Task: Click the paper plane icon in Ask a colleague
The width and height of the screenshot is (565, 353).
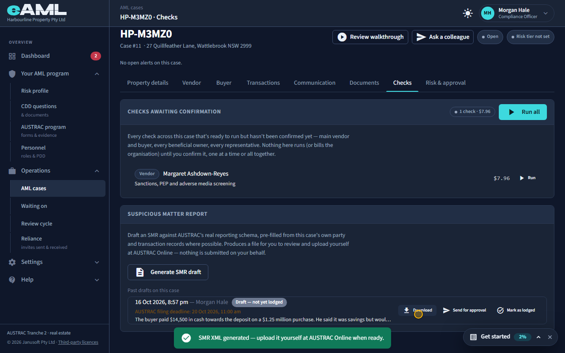Action: 422,37
